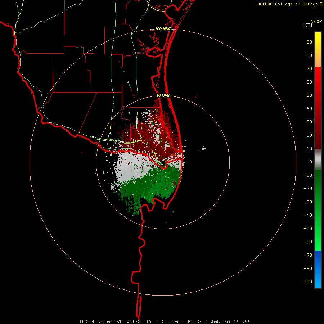324x324 pixels.
Task: Select the -40 knot scale label
Action: [x=308, y=215]
